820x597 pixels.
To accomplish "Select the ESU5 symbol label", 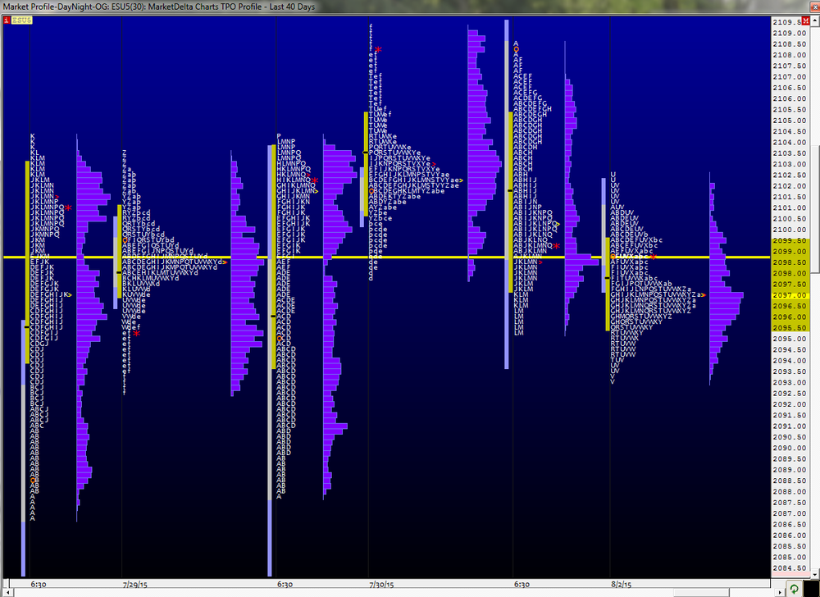I will [x=22, y=20].
